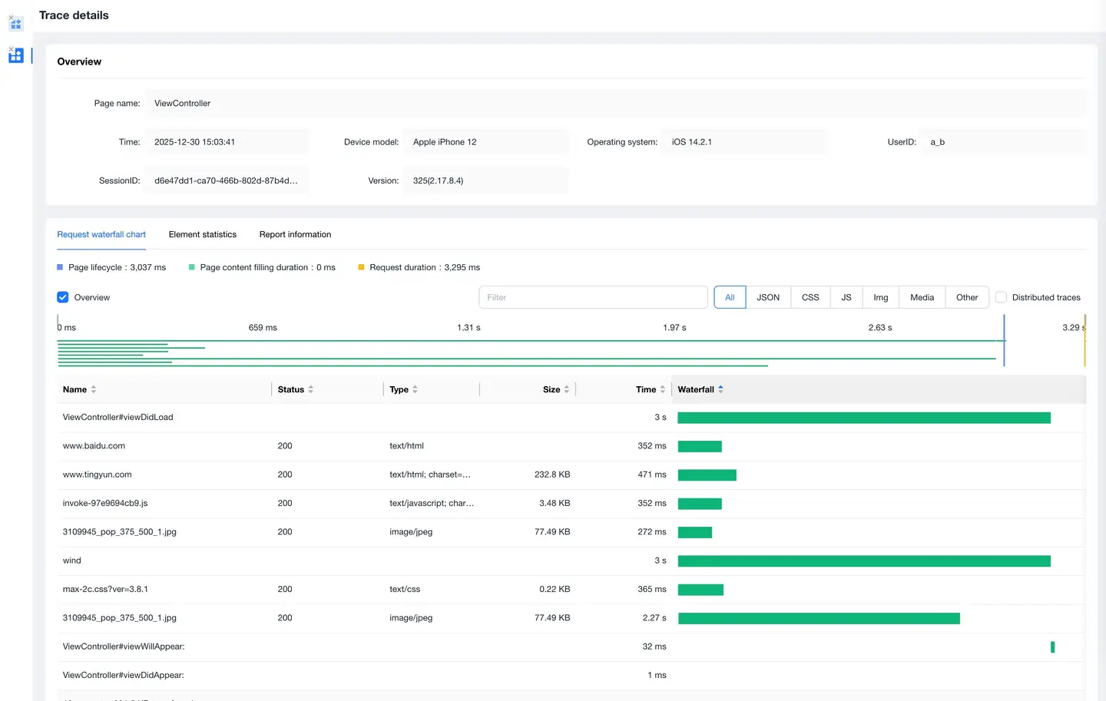
Task: Select the All filter option
Action: 730,298
